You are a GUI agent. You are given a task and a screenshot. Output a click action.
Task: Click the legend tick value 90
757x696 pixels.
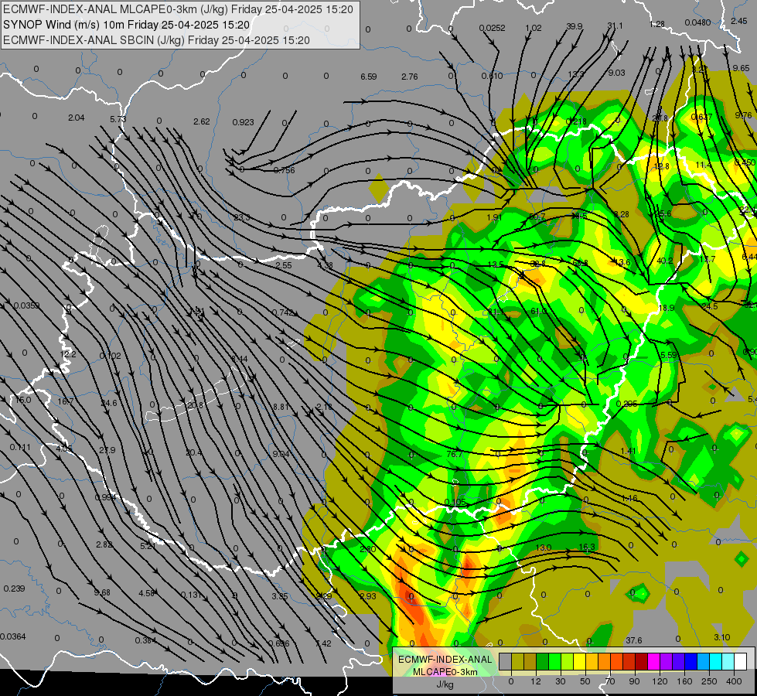coord(634,681)
